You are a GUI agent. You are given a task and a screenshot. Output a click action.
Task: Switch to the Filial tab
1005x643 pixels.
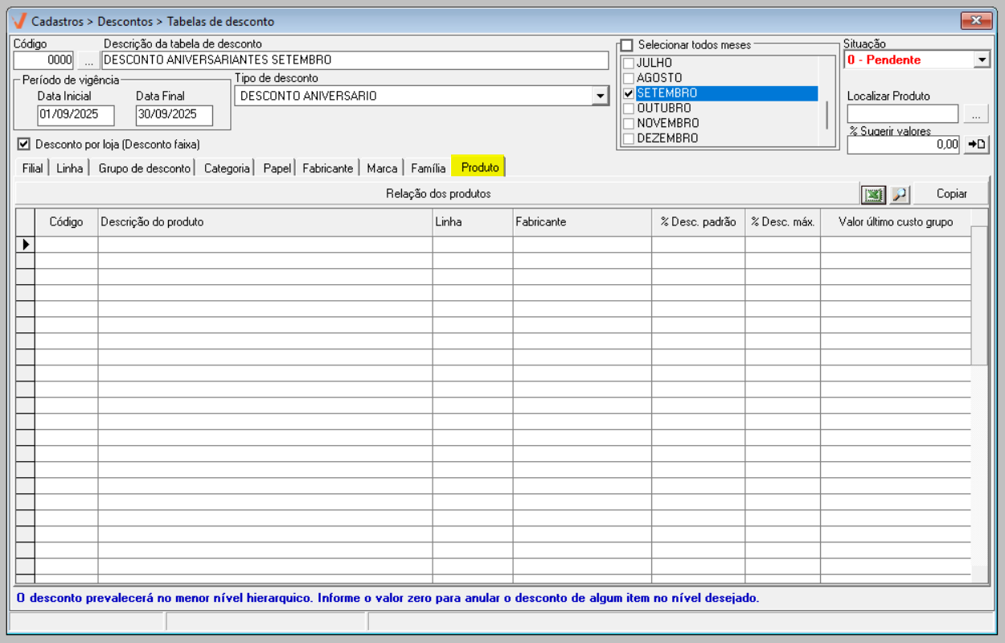point(32,168)
